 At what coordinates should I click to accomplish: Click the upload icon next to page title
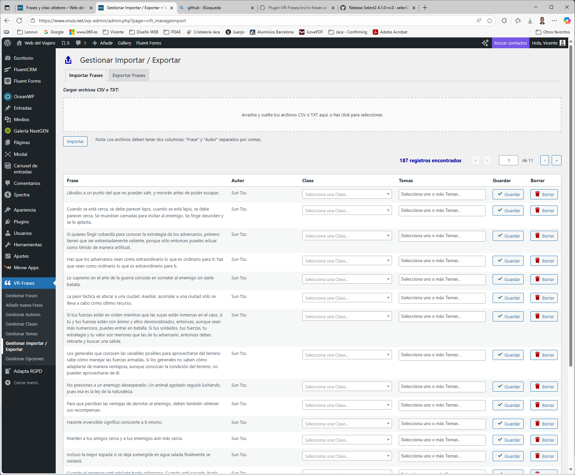[x=68, y=60]
